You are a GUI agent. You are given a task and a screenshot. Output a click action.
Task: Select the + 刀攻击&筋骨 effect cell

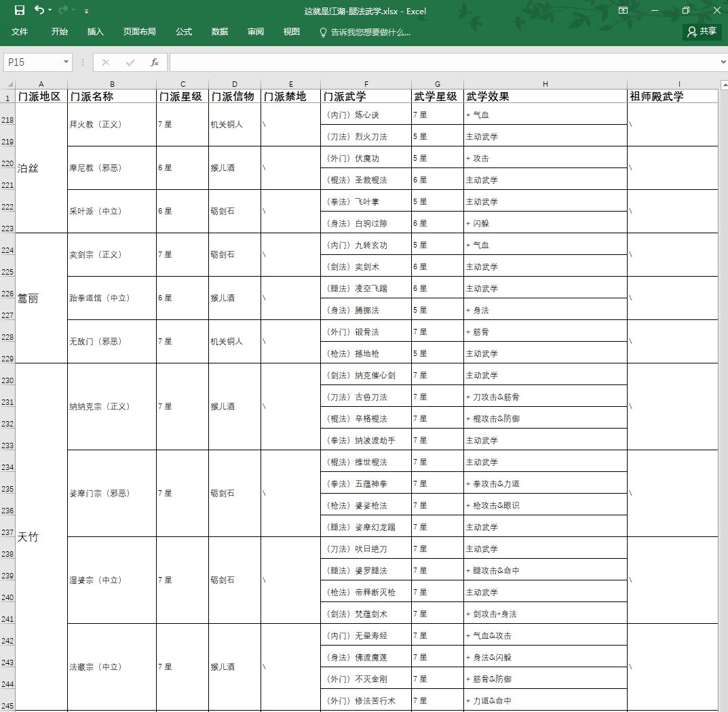[x=545, y=397]
